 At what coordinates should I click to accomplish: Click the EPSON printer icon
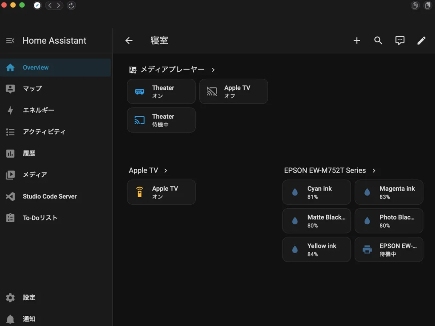(x=367, y=250)
